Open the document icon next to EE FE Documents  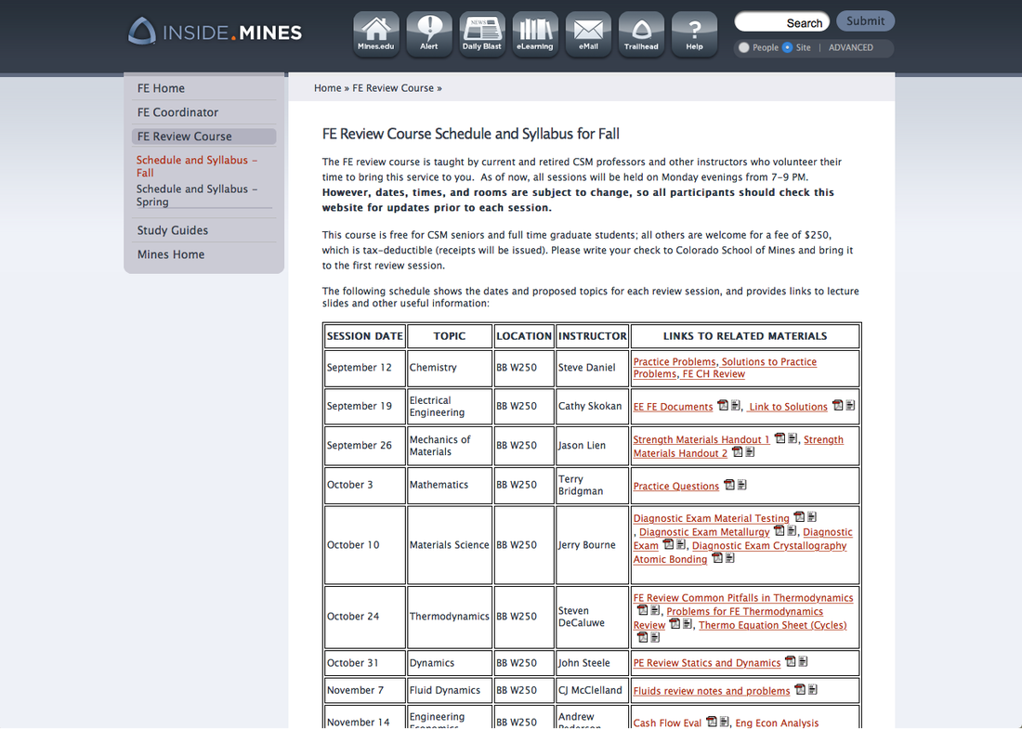734,406
